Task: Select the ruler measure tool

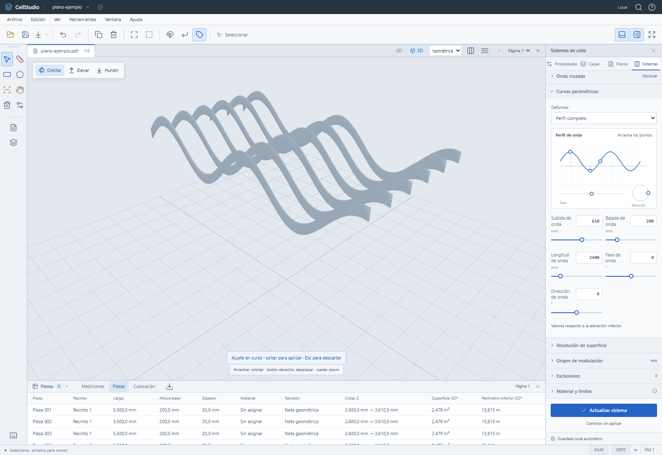Action: (x=20, y=59)
